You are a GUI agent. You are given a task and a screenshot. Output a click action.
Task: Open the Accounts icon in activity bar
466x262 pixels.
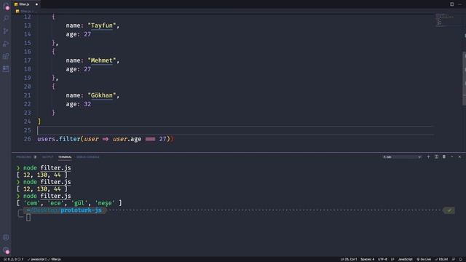point(6,237)
